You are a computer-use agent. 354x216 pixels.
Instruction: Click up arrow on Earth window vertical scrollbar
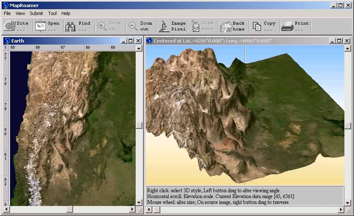139,48
